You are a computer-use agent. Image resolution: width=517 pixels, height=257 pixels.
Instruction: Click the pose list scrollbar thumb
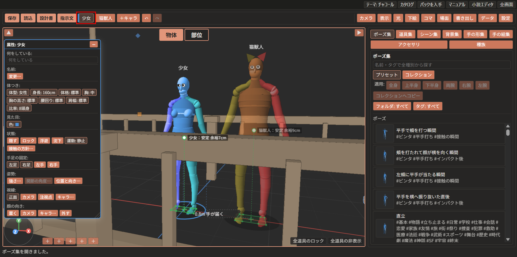508,132
